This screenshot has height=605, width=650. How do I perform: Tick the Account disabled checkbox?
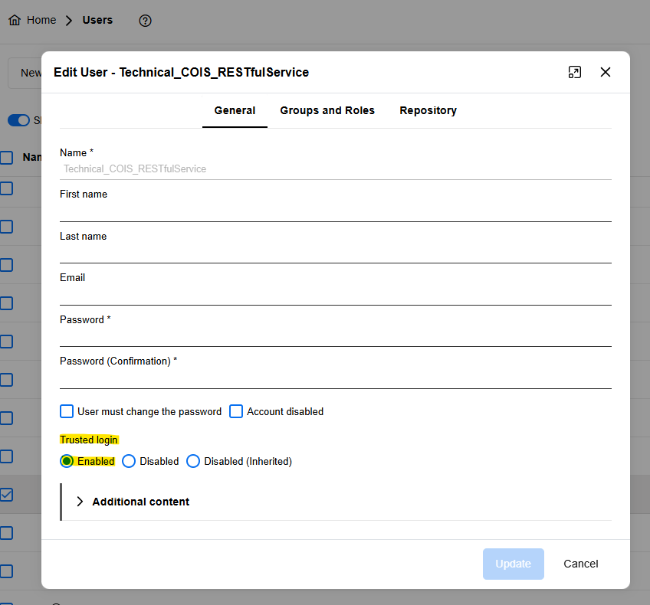237,411
